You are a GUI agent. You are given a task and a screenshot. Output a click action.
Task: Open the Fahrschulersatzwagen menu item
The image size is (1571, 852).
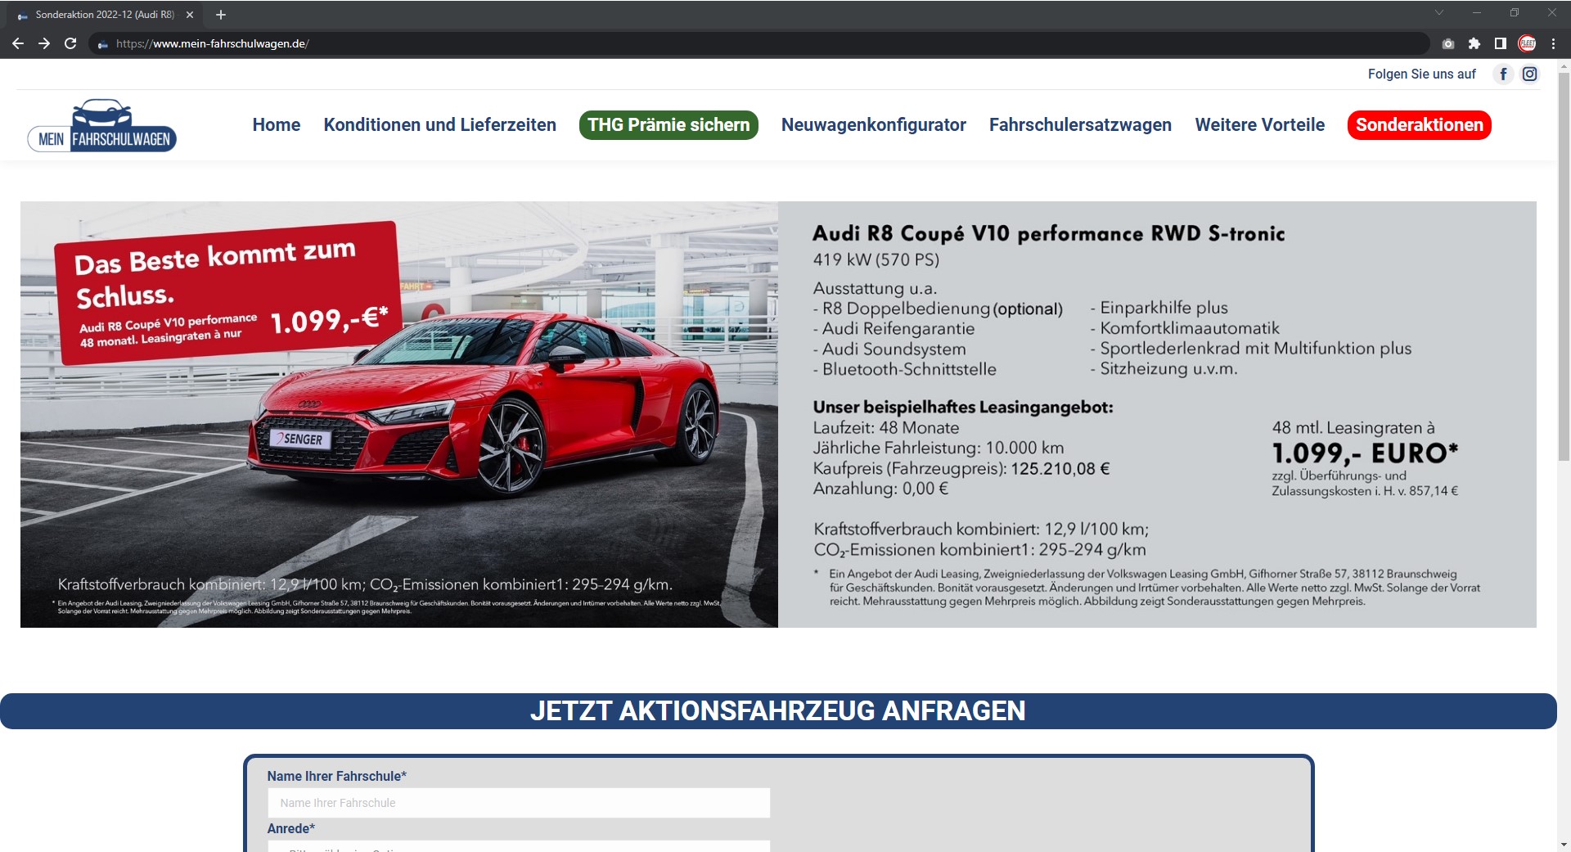(1080, 125)
